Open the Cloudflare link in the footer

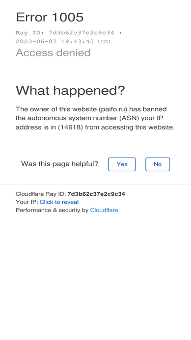pyautogui.click(x=104, y=210)
